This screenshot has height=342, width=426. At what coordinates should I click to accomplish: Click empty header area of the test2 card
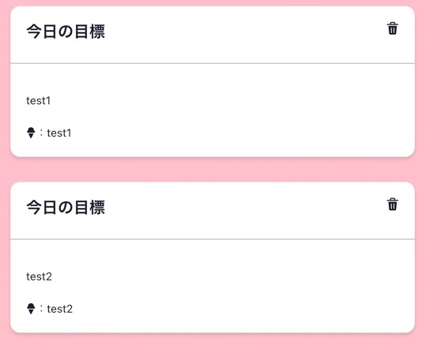pyautogui.click(x=244, y=210)
